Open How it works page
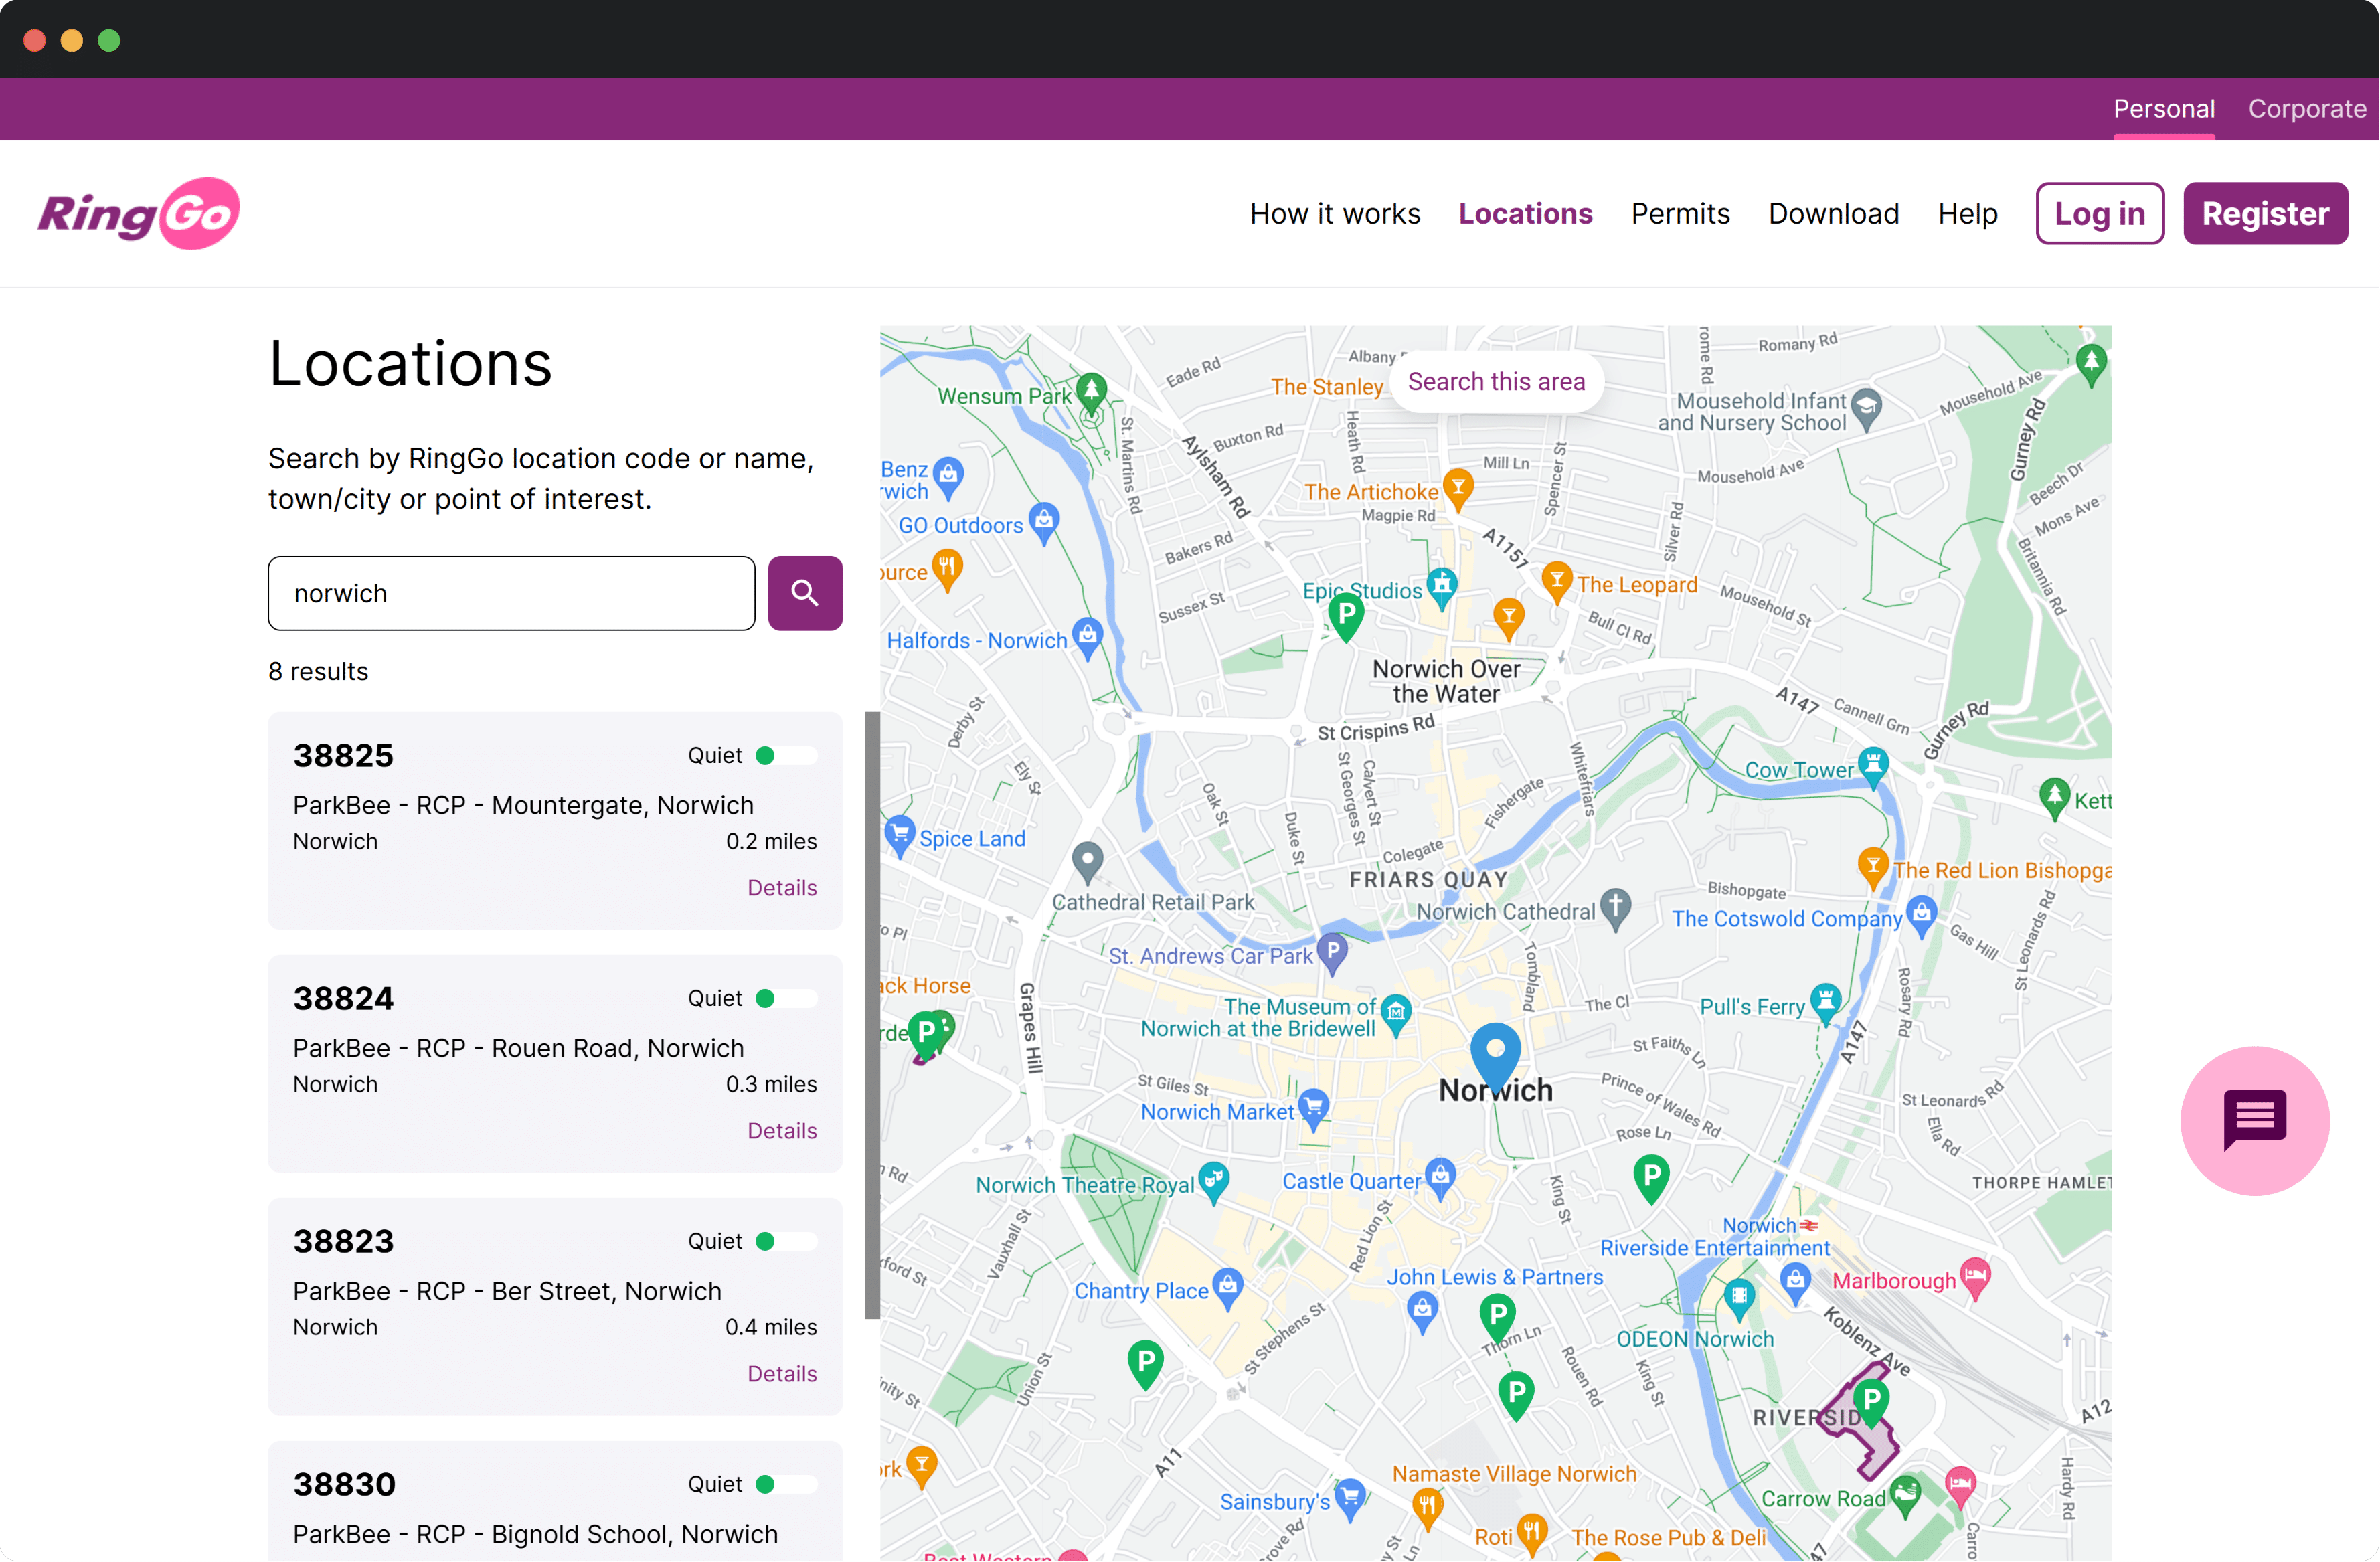The height and width of the screenshot is (1562, 2380). pos(1334,213)
